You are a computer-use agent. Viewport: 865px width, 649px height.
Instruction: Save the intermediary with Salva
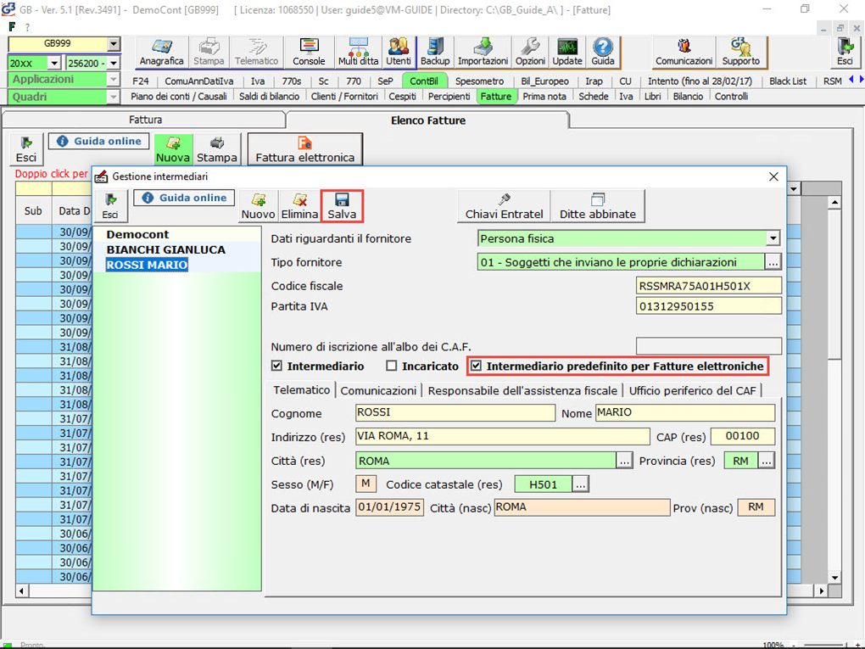[342, 205]
